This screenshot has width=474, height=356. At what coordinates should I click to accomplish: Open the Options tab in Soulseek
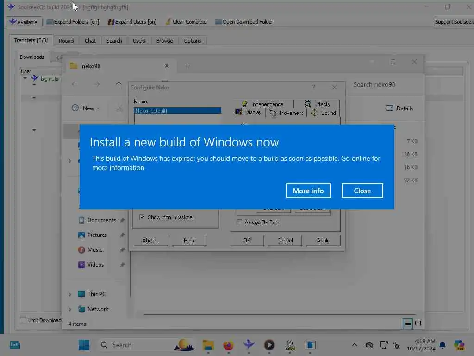tap(192, 41)
